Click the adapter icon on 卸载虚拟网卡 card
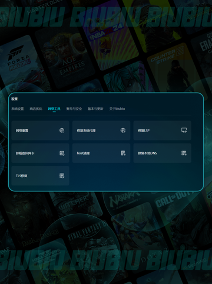 click(x=62, y=153)
